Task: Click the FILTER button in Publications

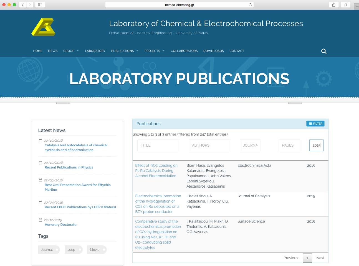Action: pos(315,124)
